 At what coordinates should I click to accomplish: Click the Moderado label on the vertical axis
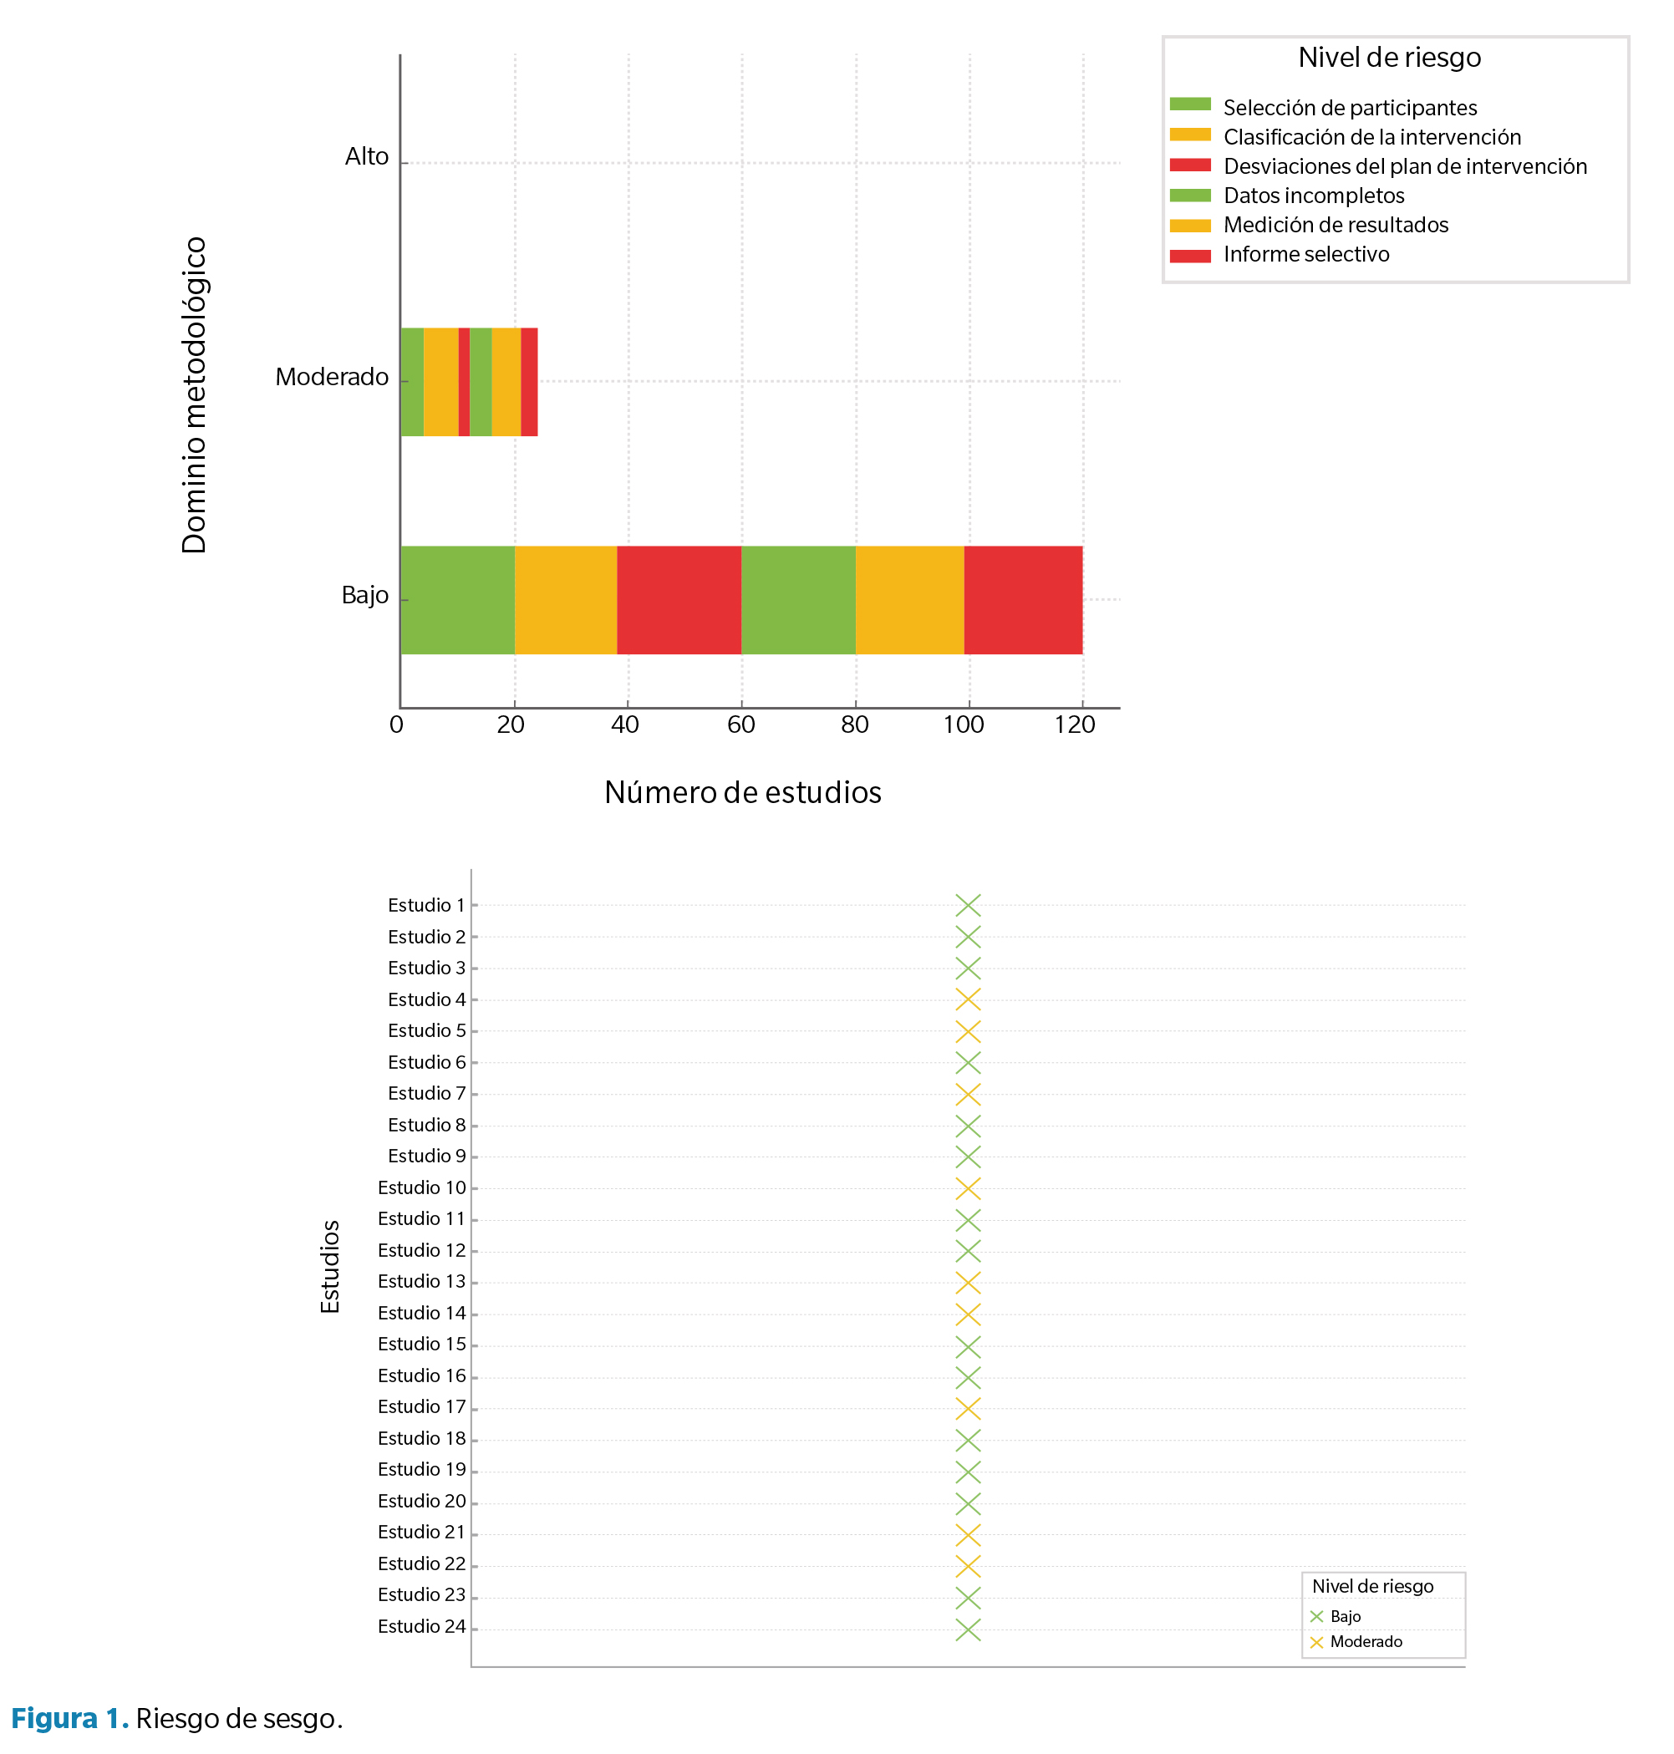[332, 378]
